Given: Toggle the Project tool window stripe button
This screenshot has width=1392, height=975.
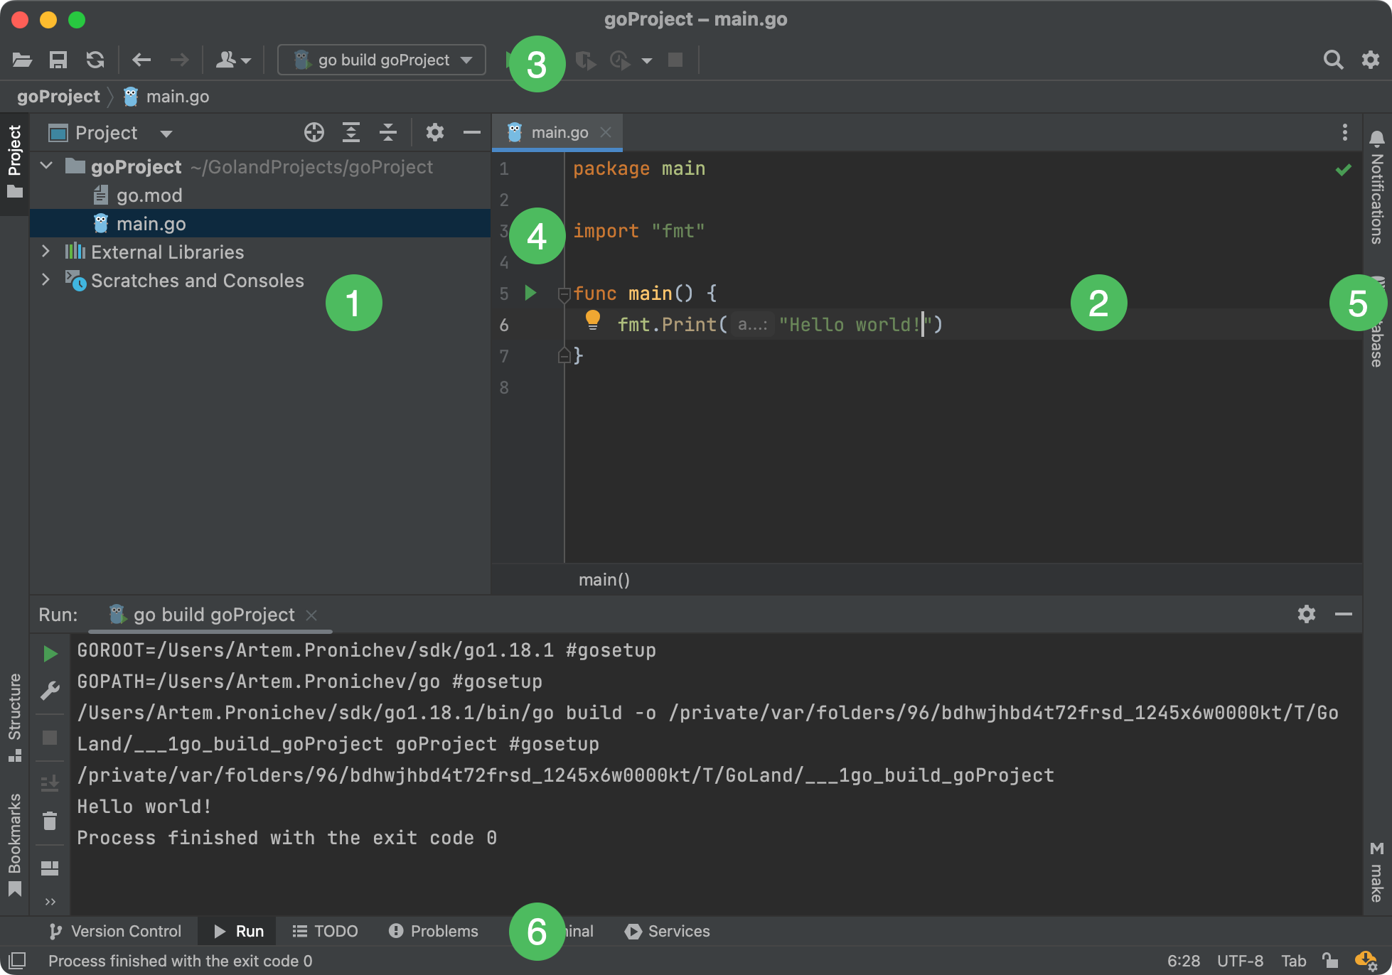Looking at the screenshot, I should (x=14, y=162).
